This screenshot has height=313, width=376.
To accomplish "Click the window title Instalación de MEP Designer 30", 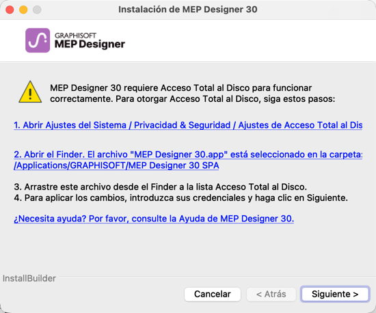I will [x=188, y=10].
